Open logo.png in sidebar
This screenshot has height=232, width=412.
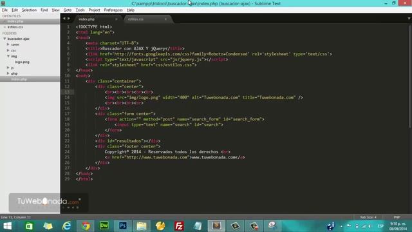22,62
